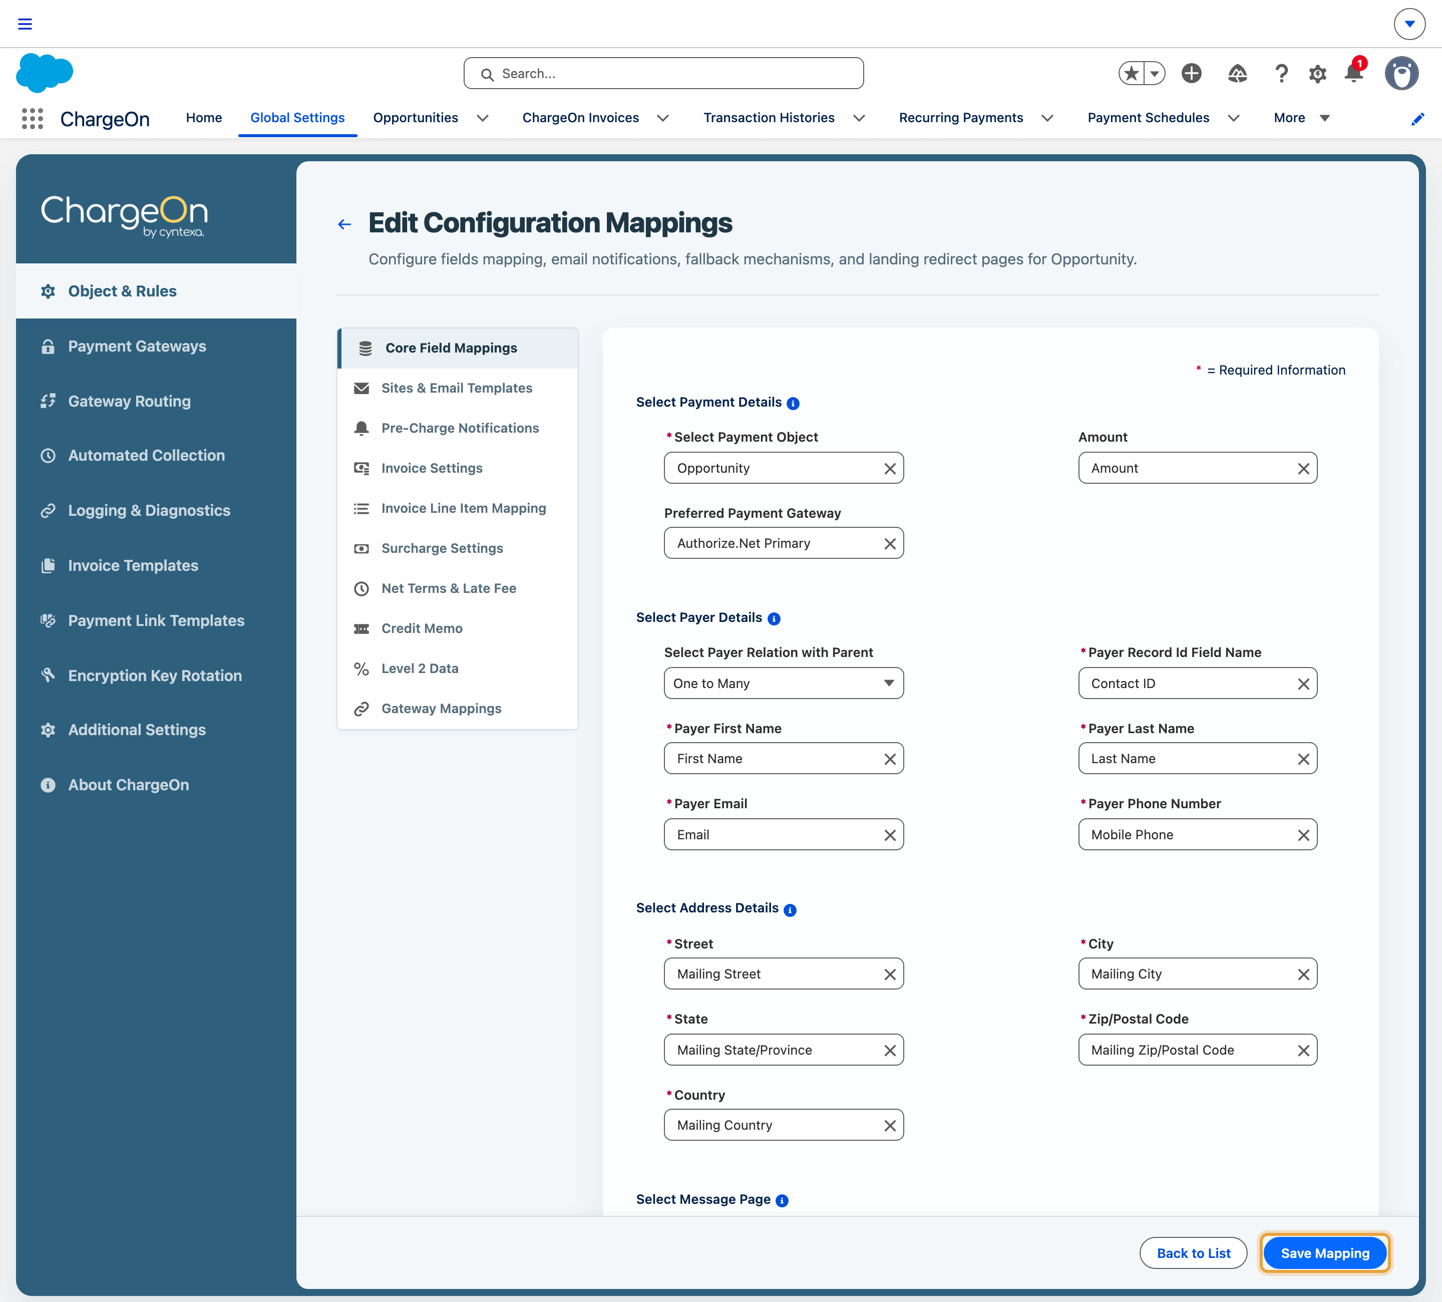Go to the Home tab
The width and height of the screenshot is (1442, 1302).
[x=204, y=118]
